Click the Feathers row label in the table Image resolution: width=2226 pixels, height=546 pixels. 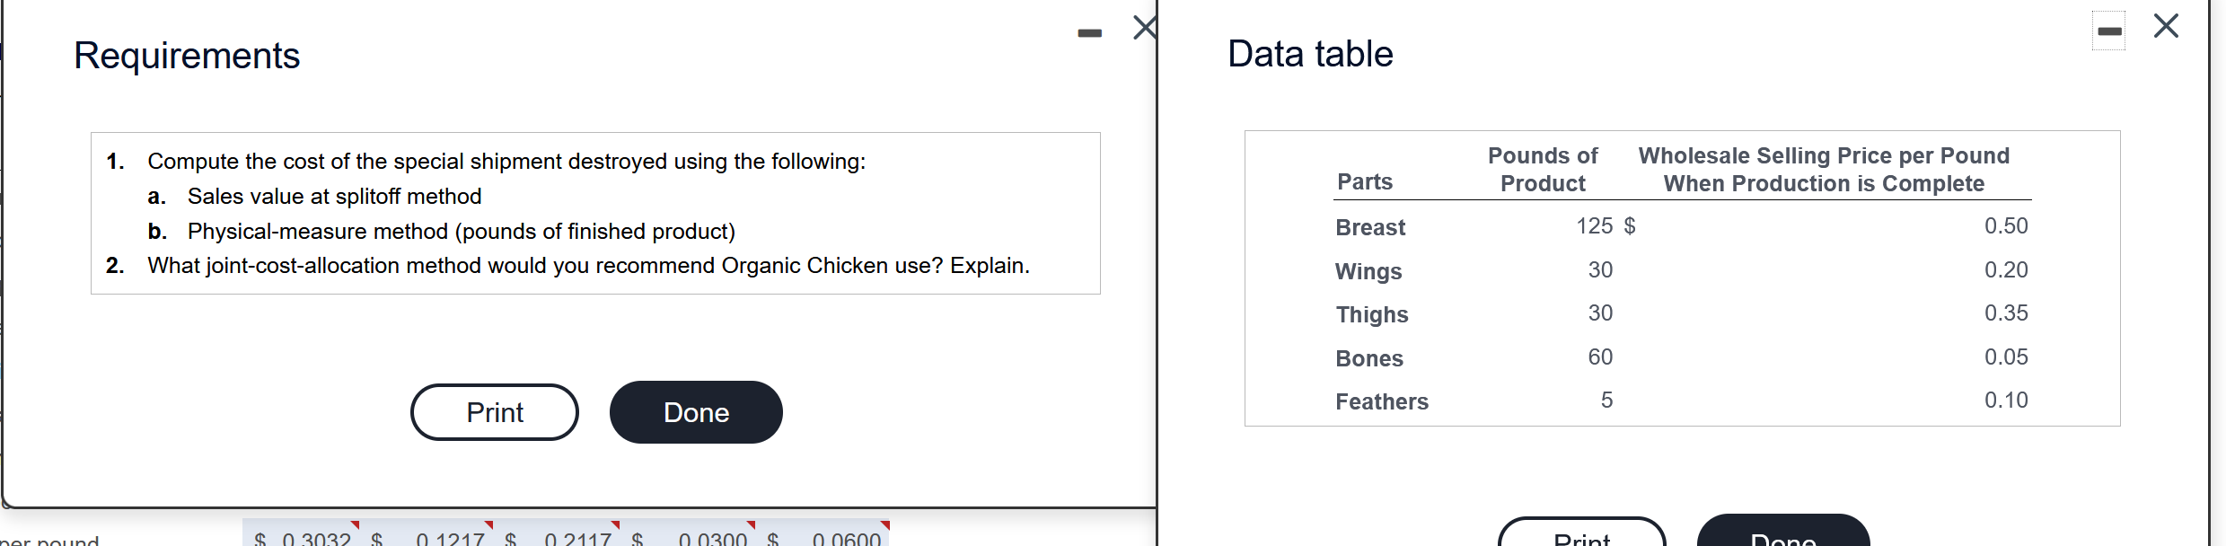click(x=1382, y=401)
